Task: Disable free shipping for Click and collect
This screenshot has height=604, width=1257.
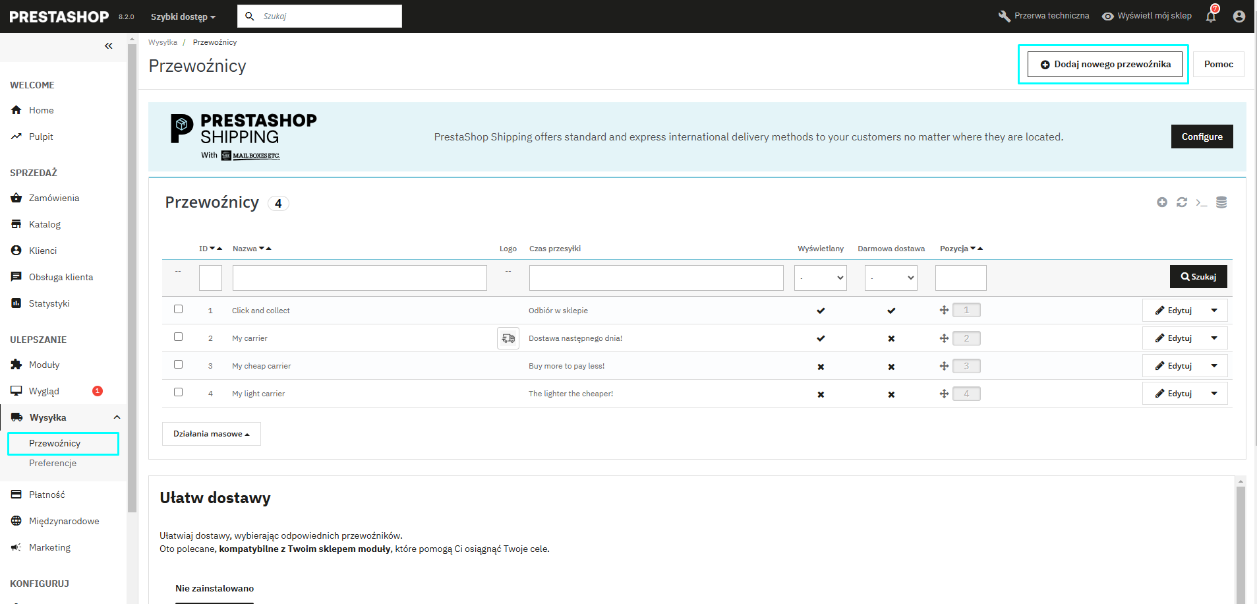Action: coord(891,311)
